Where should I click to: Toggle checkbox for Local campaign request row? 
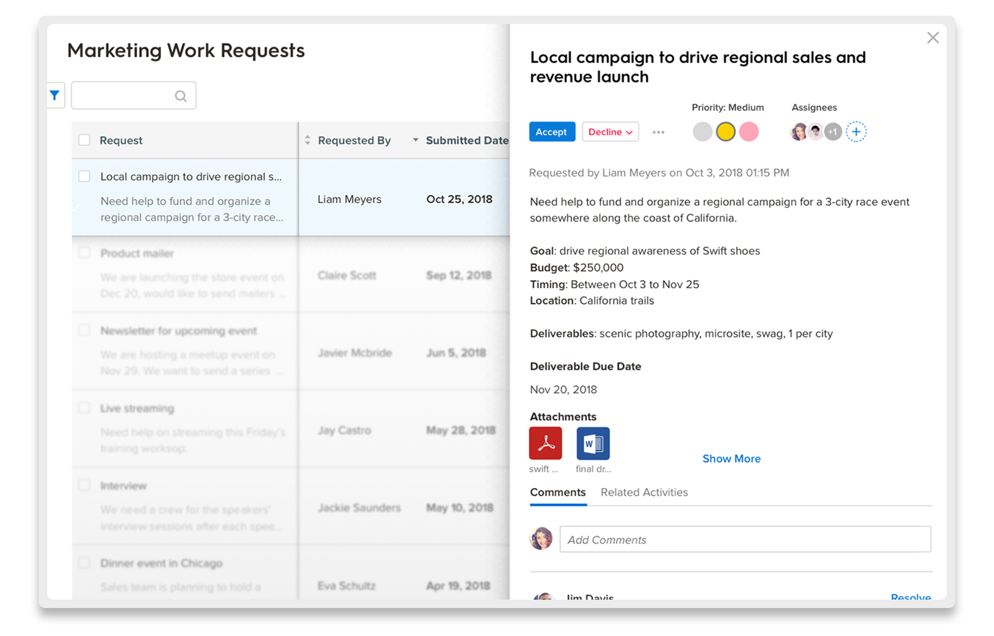tap(85, 177)
